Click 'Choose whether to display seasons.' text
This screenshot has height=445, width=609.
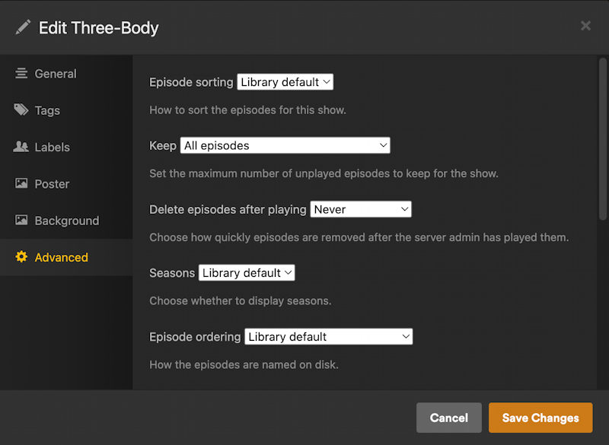point(240,300)
